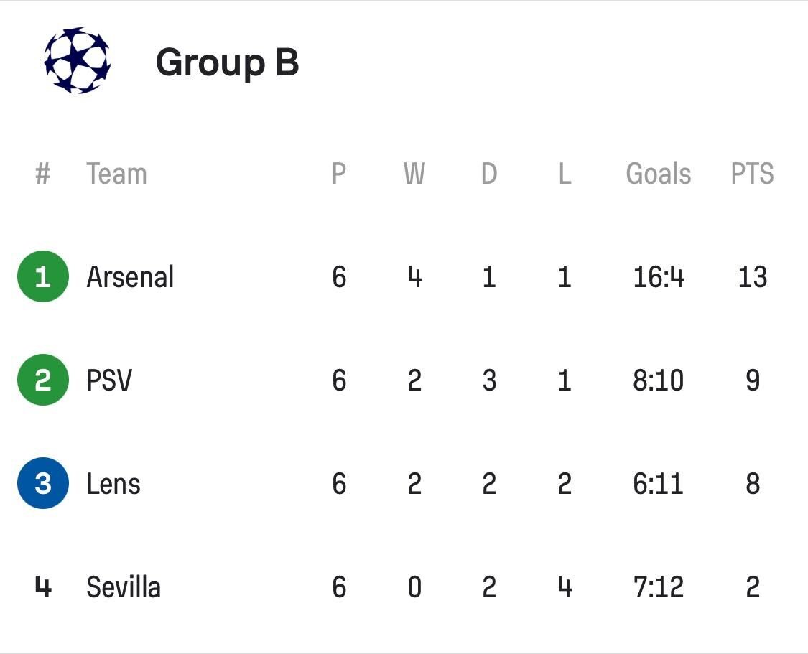The height and width of the screenshot is (654, 808).
Task: Click the PTS column header
Action: click(752, 174)
